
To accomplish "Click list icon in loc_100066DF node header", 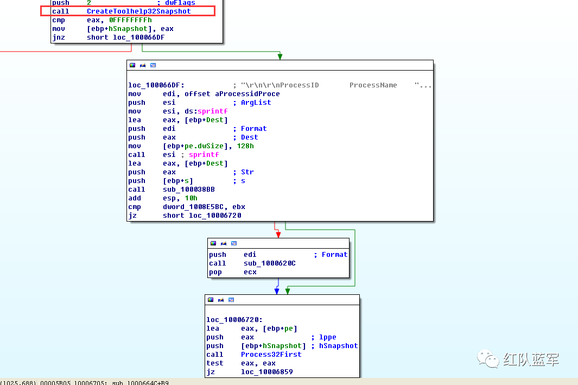I will tap(153, 65).
